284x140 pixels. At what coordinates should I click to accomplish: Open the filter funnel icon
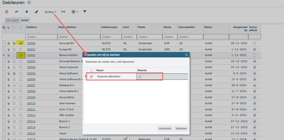[x=85, y=12]
